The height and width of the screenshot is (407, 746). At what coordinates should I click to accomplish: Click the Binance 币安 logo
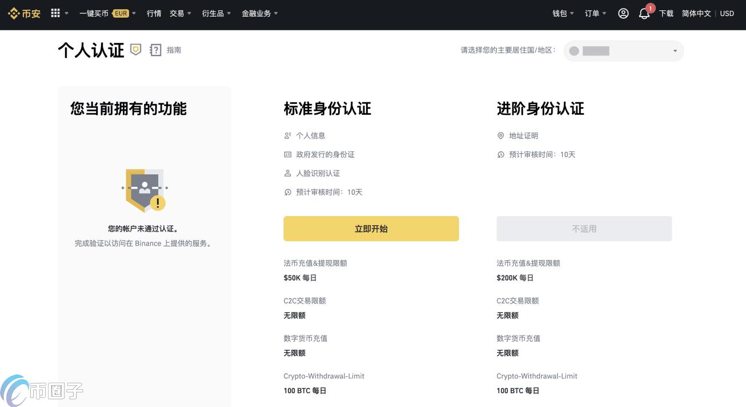click(x=23, y=13)
